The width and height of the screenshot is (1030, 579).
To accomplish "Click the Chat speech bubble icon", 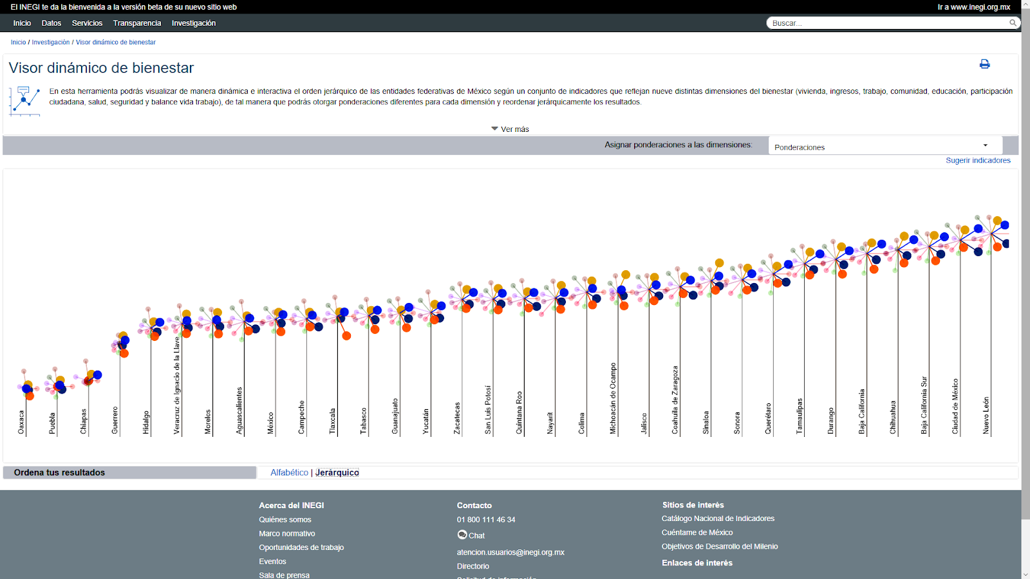I will (462, 535).
